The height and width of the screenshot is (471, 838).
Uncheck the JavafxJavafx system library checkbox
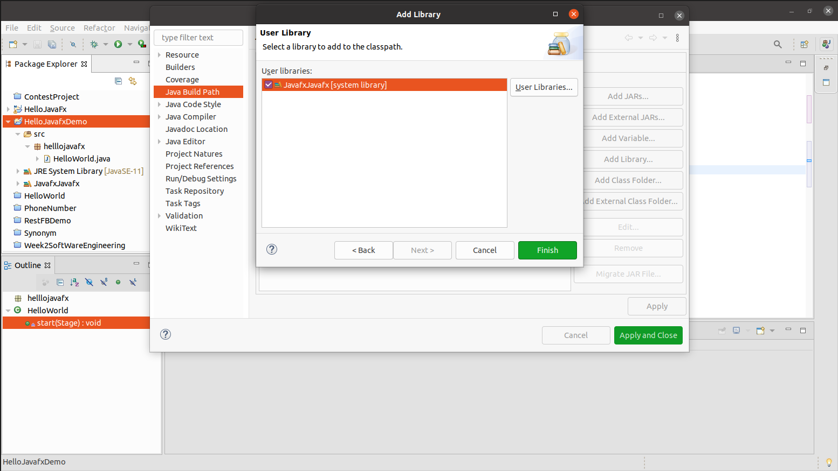pos(268,85)
